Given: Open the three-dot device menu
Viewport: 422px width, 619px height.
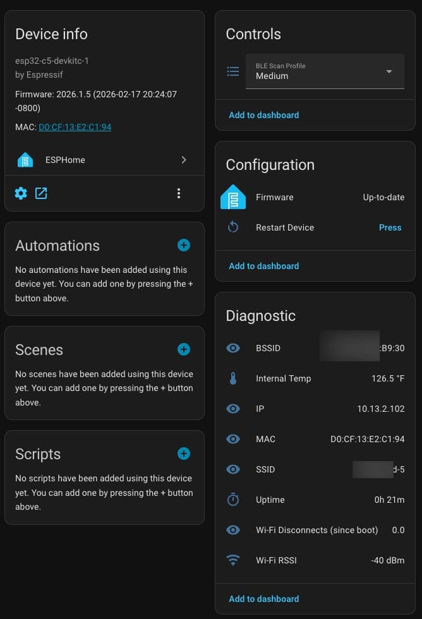Looking at the screenshot, I should tap(179, 193).
